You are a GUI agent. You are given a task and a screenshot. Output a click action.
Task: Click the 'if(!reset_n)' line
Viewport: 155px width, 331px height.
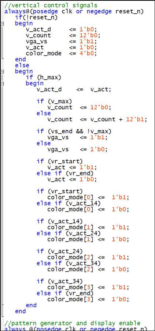pyautogui.click(x=36, y=17)
